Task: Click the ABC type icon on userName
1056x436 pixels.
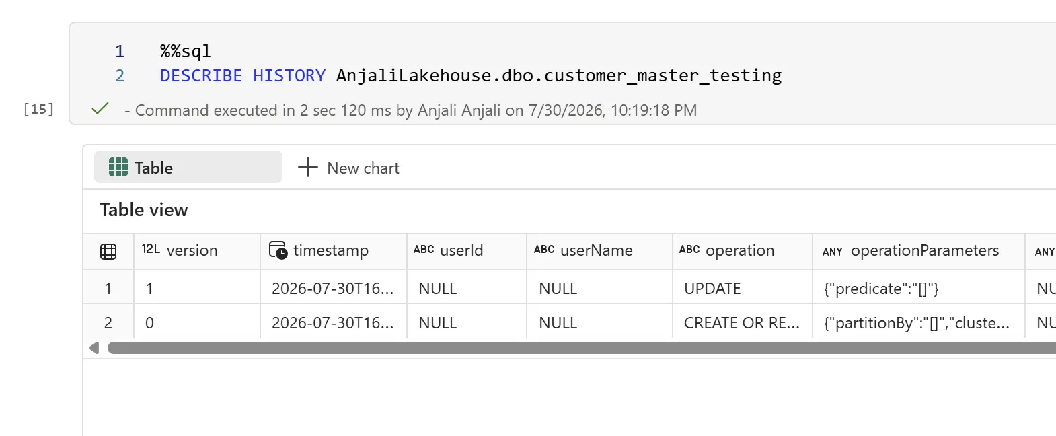Action: click(544, 250)
